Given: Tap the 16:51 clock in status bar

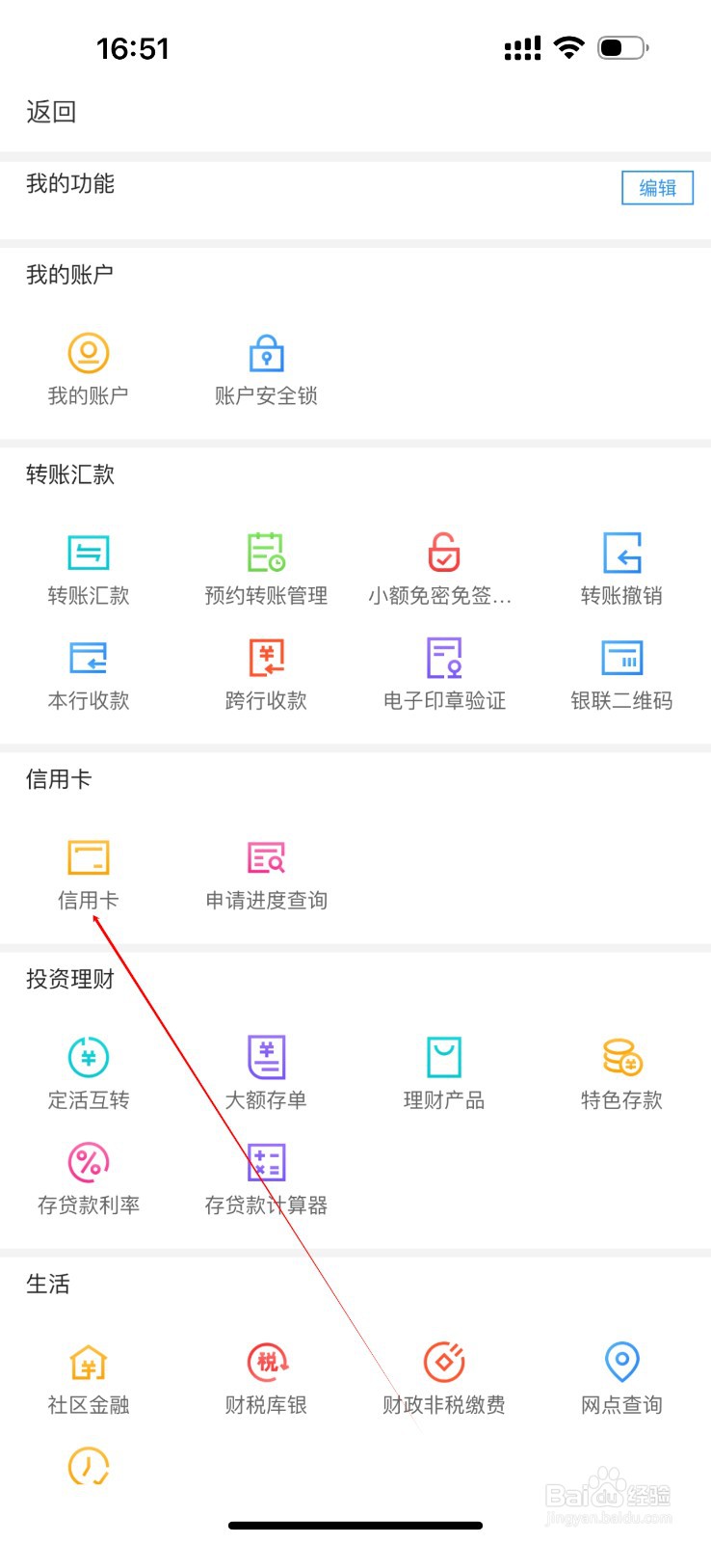Looking at the screenshot, I should (x=133, y=48).
